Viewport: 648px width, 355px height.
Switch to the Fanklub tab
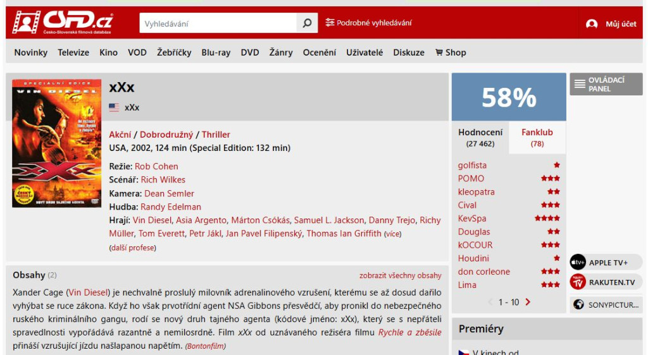(537, 137)
